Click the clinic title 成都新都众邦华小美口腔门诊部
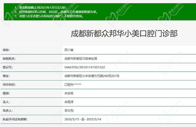 (x=124, y=34)
